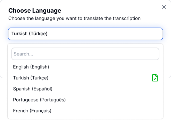
Task: Click the file icon beside Turkish option
Action: pos(155,78)
